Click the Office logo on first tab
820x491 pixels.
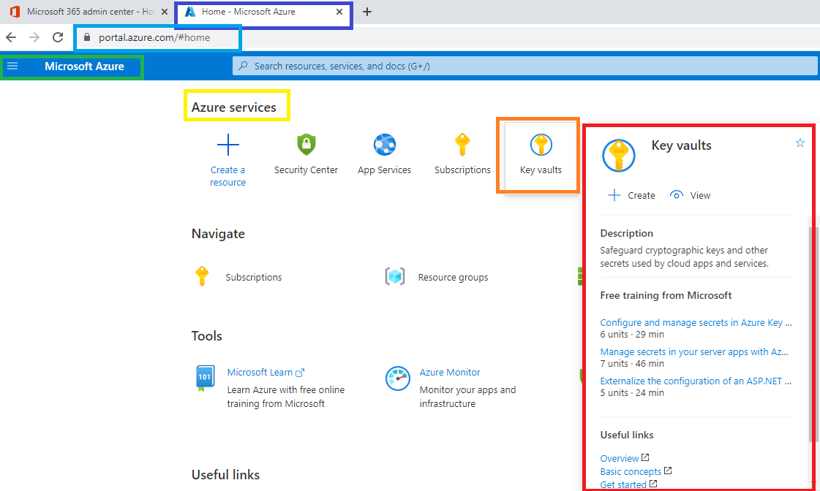tap(15, 12)
